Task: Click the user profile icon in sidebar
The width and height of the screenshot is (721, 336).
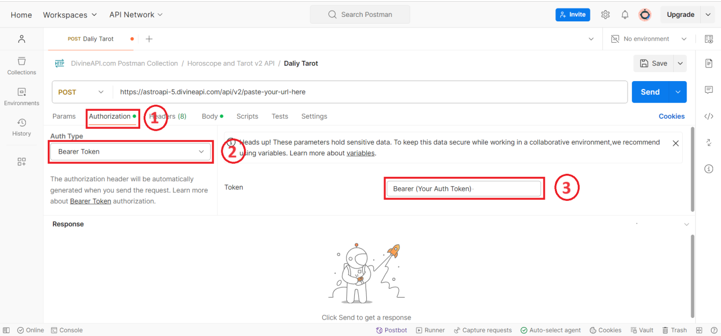Action: [x=21, y=39]
